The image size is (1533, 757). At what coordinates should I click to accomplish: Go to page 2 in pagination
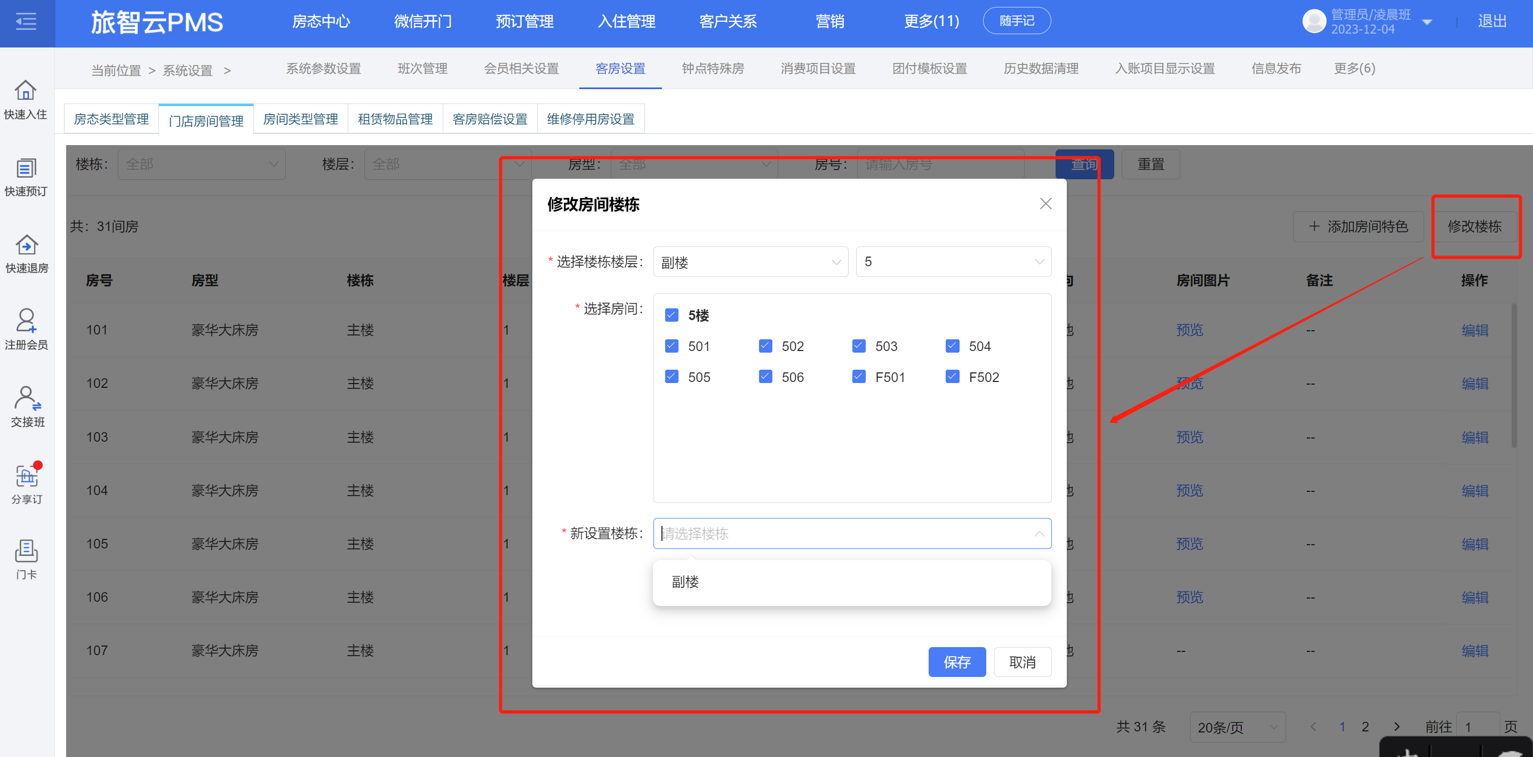click(1365, 727)
